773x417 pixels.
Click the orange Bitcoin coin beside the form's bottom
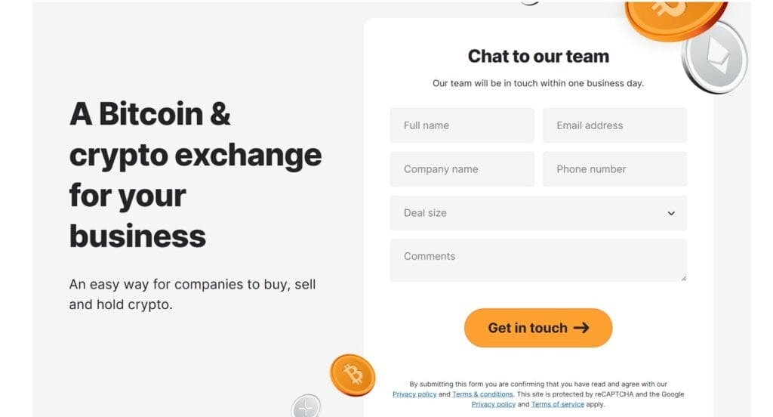353,375
